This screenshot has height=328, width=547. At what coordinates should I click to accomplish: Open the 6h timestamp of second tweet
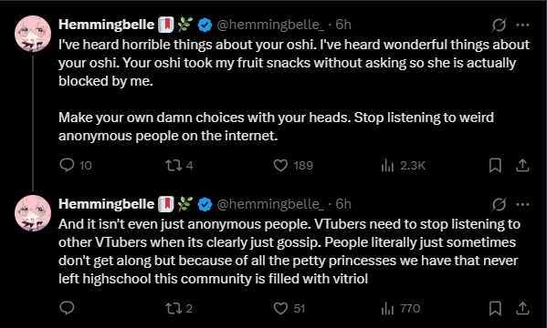[343, 204]
